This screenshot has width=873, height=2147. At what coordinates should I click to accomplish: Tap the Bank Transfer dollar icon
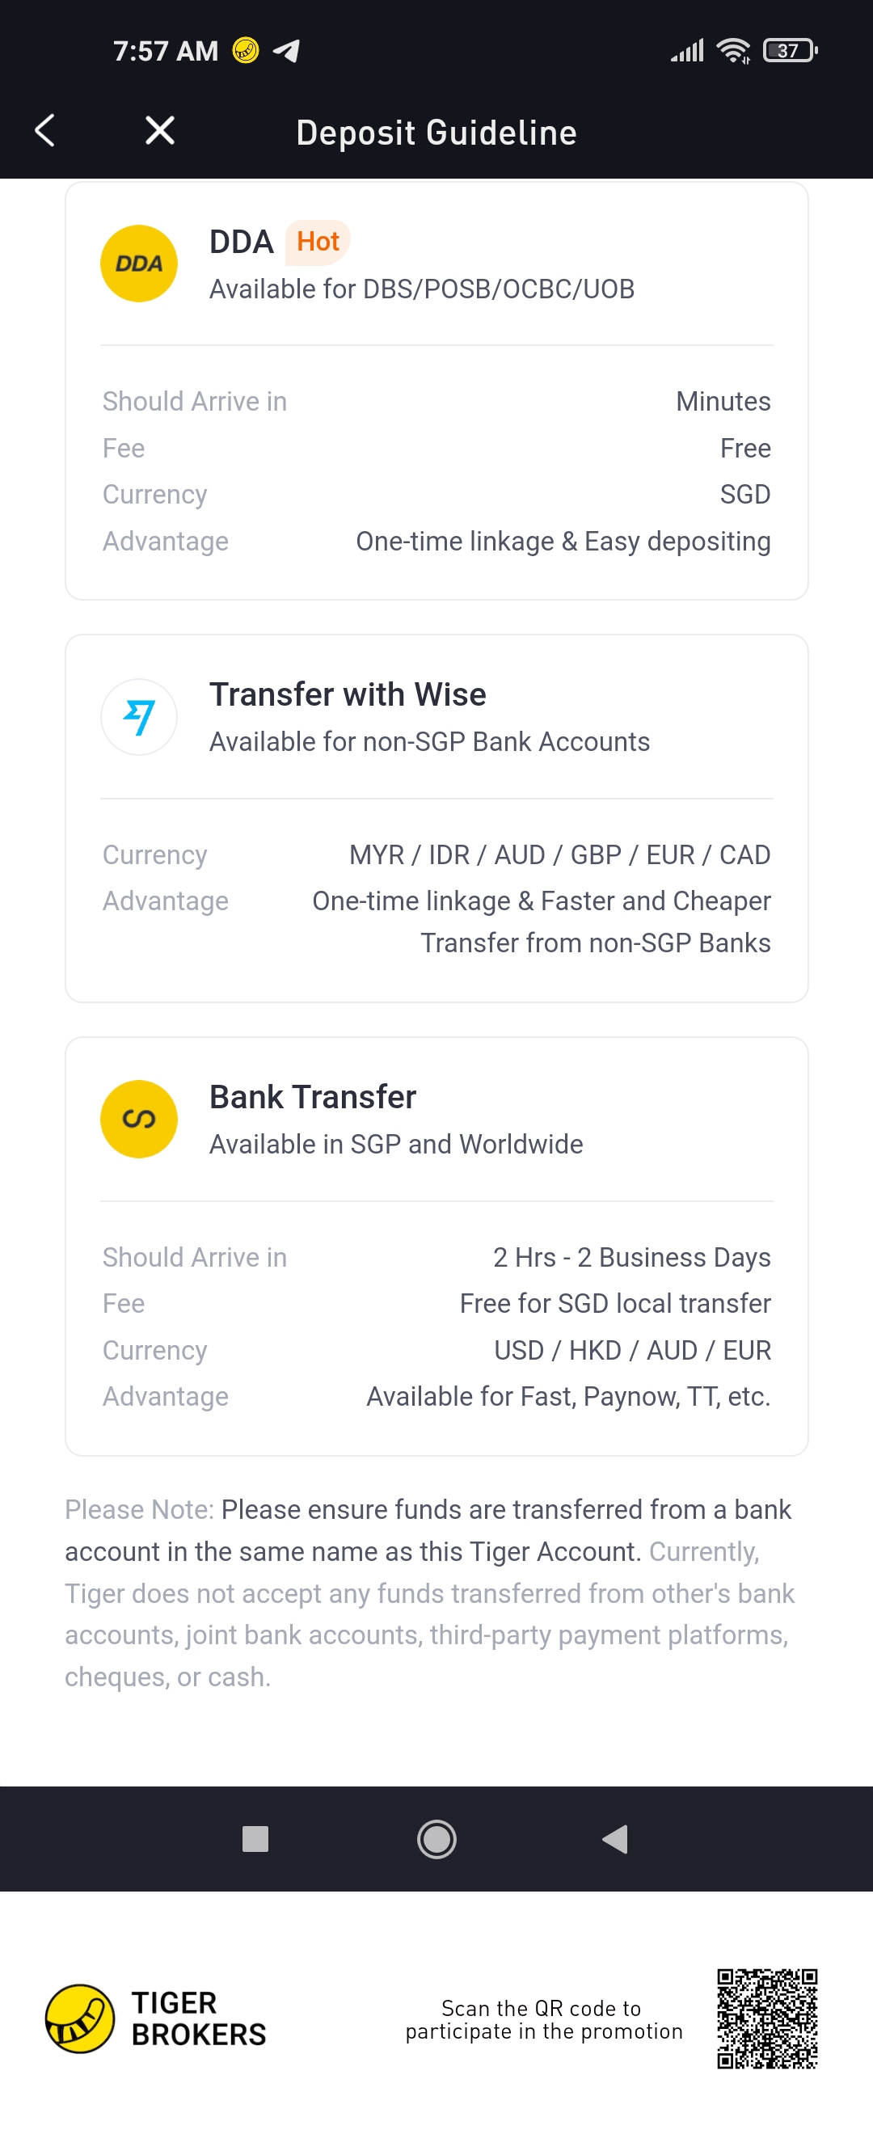[x=138, y=1119]
